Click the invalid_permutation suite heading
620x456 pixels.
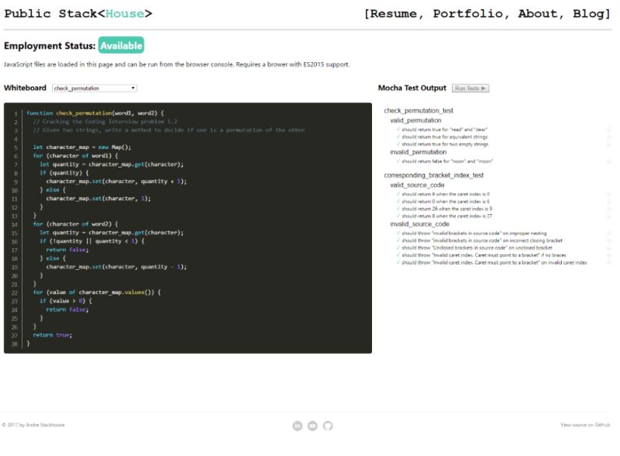pyautogui.click(x=418, y=152)
